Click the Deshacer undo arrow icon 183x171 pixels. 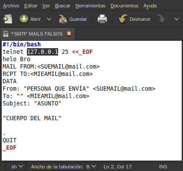[x=123, y=19]
